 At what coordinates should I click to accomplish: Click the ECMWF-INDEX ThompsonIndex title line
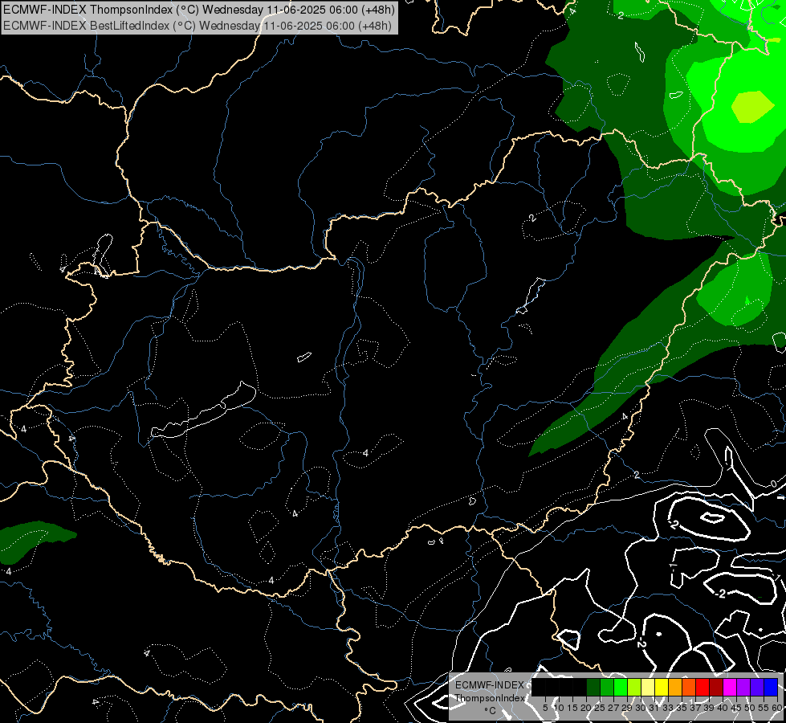199,9
